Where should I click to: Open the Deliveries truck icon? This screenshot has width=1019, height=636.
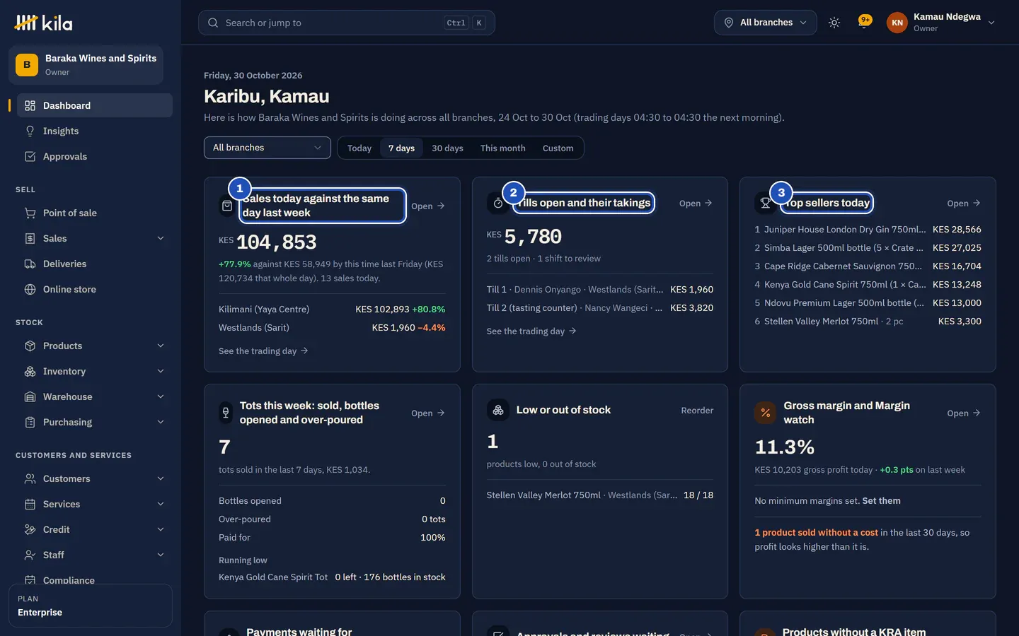coord(30,264)
